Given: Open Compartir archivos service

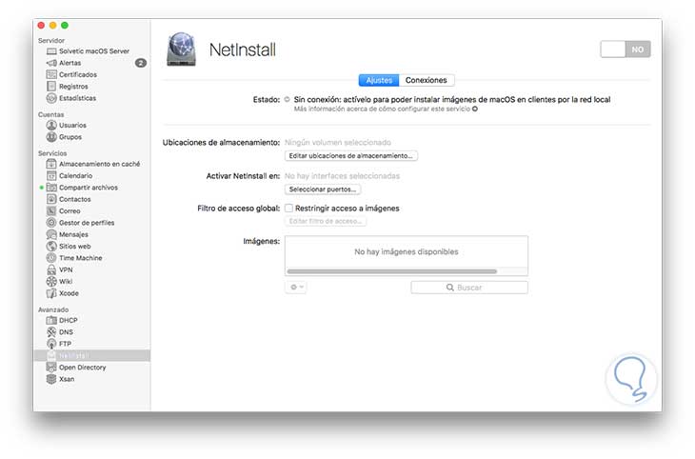Looking at the screenshot, I should [82, 188].
